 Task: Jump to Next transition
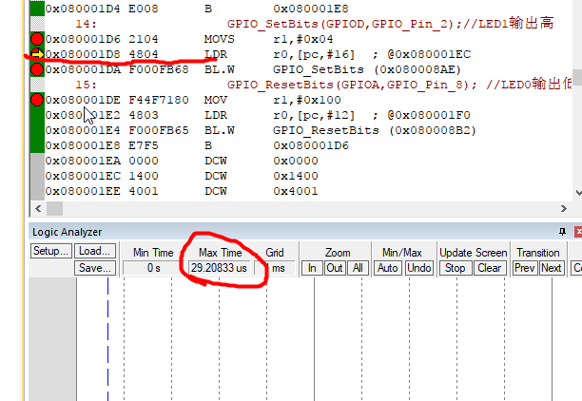pyautogui.click(x=552, y=268)
